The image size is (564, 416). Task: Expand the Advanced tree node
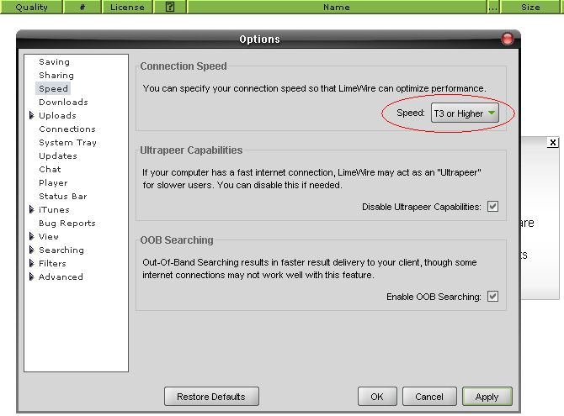32,277
